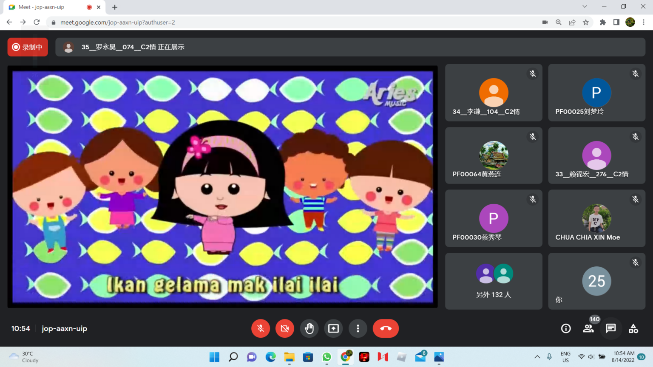This screenshot has width=653, height=367.
Task: Open Chrome extensions puzzle icon
Action: pyautogui.click(x=603, y=22)
